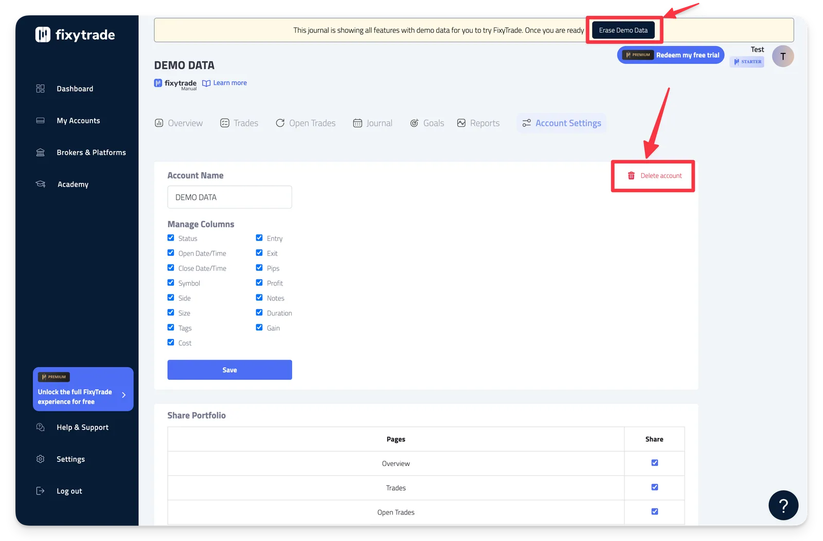The image size is (823, 541).
Task: Disable the Gain column checkbox
Action: point(259,327)
